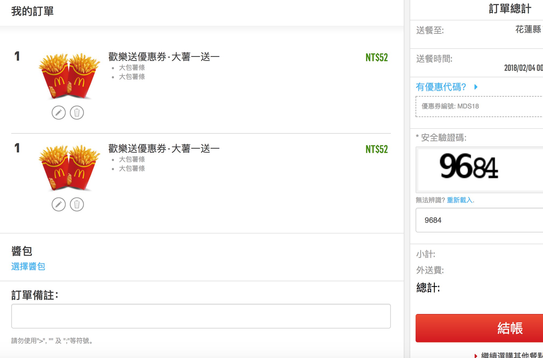Open the first 歡樂送優惠券-大薯一送一 item title
The height and width of the screenshot is (358, 543).
(164, 57)
